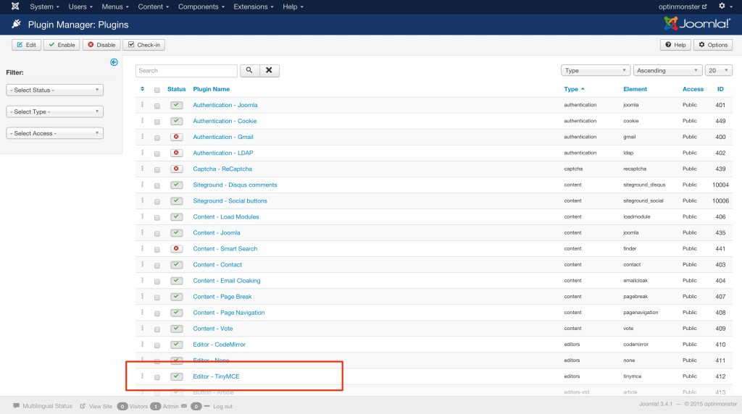The height and width of the screenshot is (414, 742).
Task: Disable Authentication - Joomla via its status icon
Action: (177, 105)
